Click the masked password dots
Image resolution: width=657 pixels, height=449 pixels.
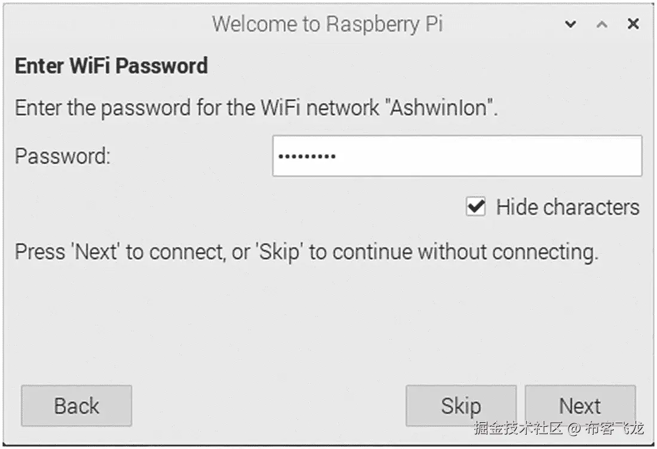307,156
